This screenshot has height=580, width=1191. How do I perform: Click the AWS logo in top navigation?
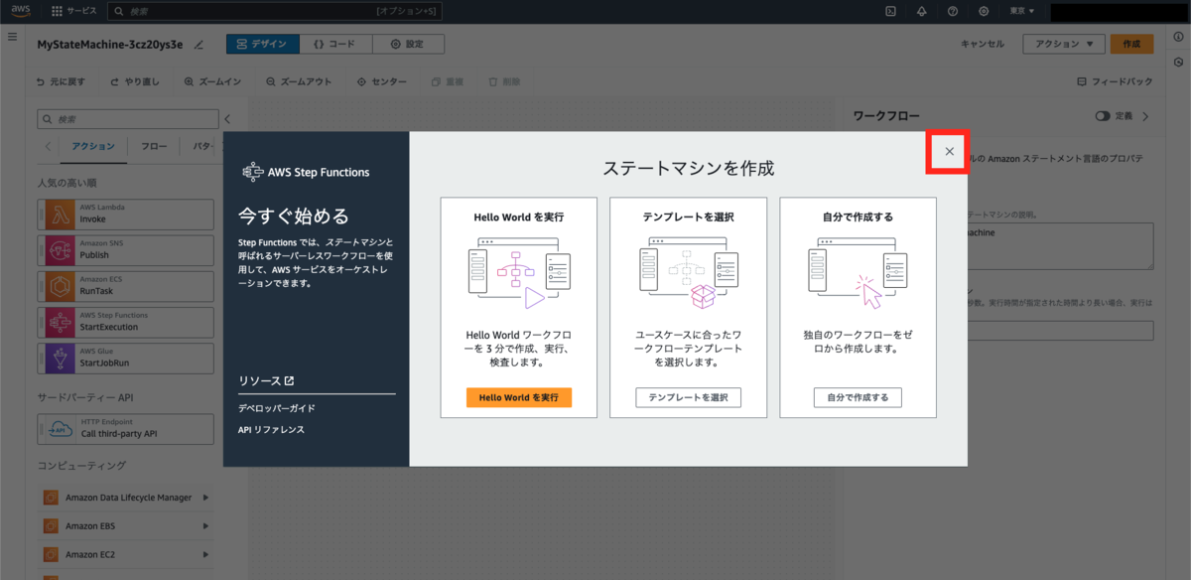(21, 11)
